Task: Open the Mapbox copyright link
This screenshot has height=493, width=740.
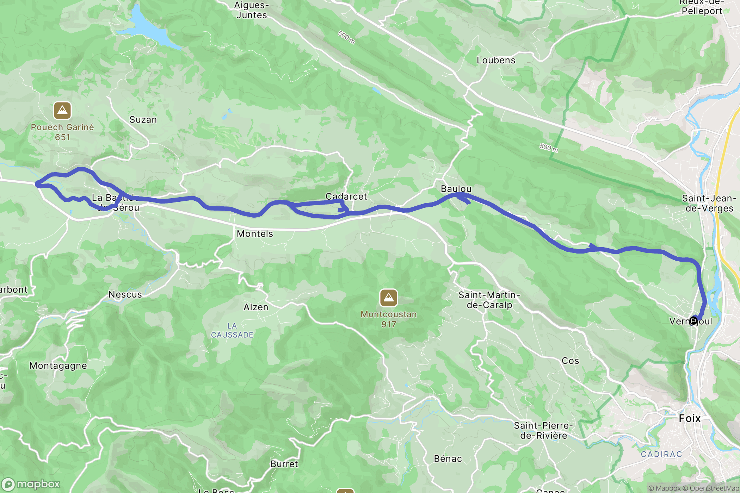Action: tap(664, 488)
